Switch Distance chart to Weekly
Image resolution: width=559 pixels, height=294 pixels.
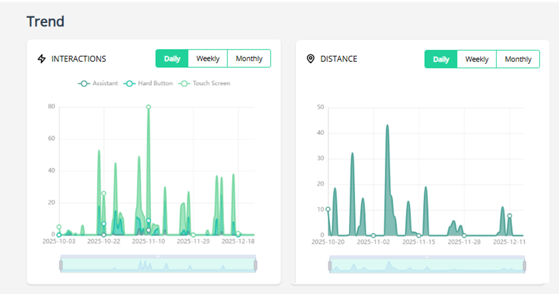[476, 59]
